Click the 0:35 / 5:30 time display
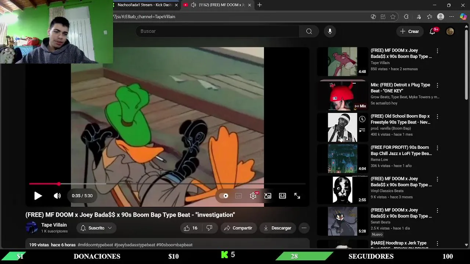 click(82, 196)
